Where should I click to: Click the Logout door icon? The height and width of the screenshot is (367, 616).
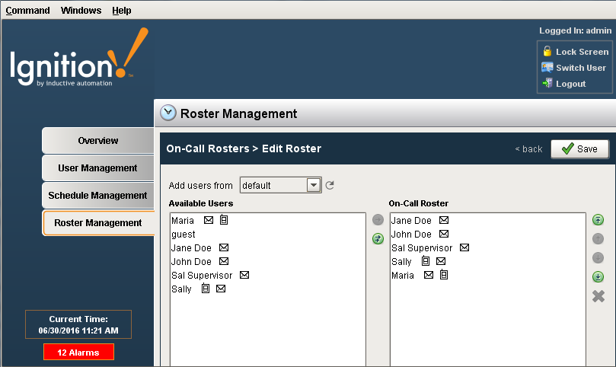point(547,83)
